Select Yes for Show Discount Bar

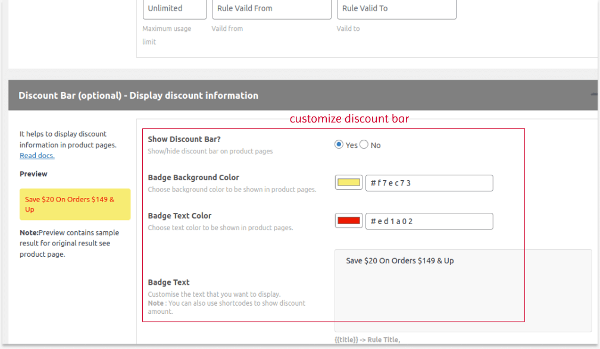point(339,144)
